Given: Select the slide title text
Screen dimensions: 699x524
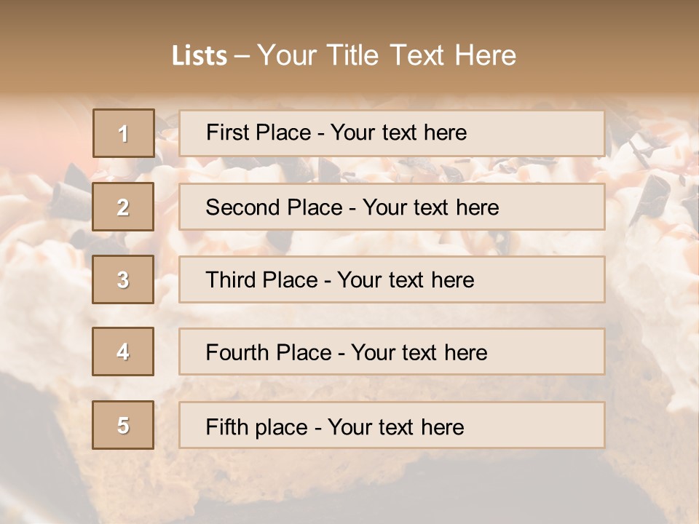Looking at the screenshot, I should pos(344,55).
